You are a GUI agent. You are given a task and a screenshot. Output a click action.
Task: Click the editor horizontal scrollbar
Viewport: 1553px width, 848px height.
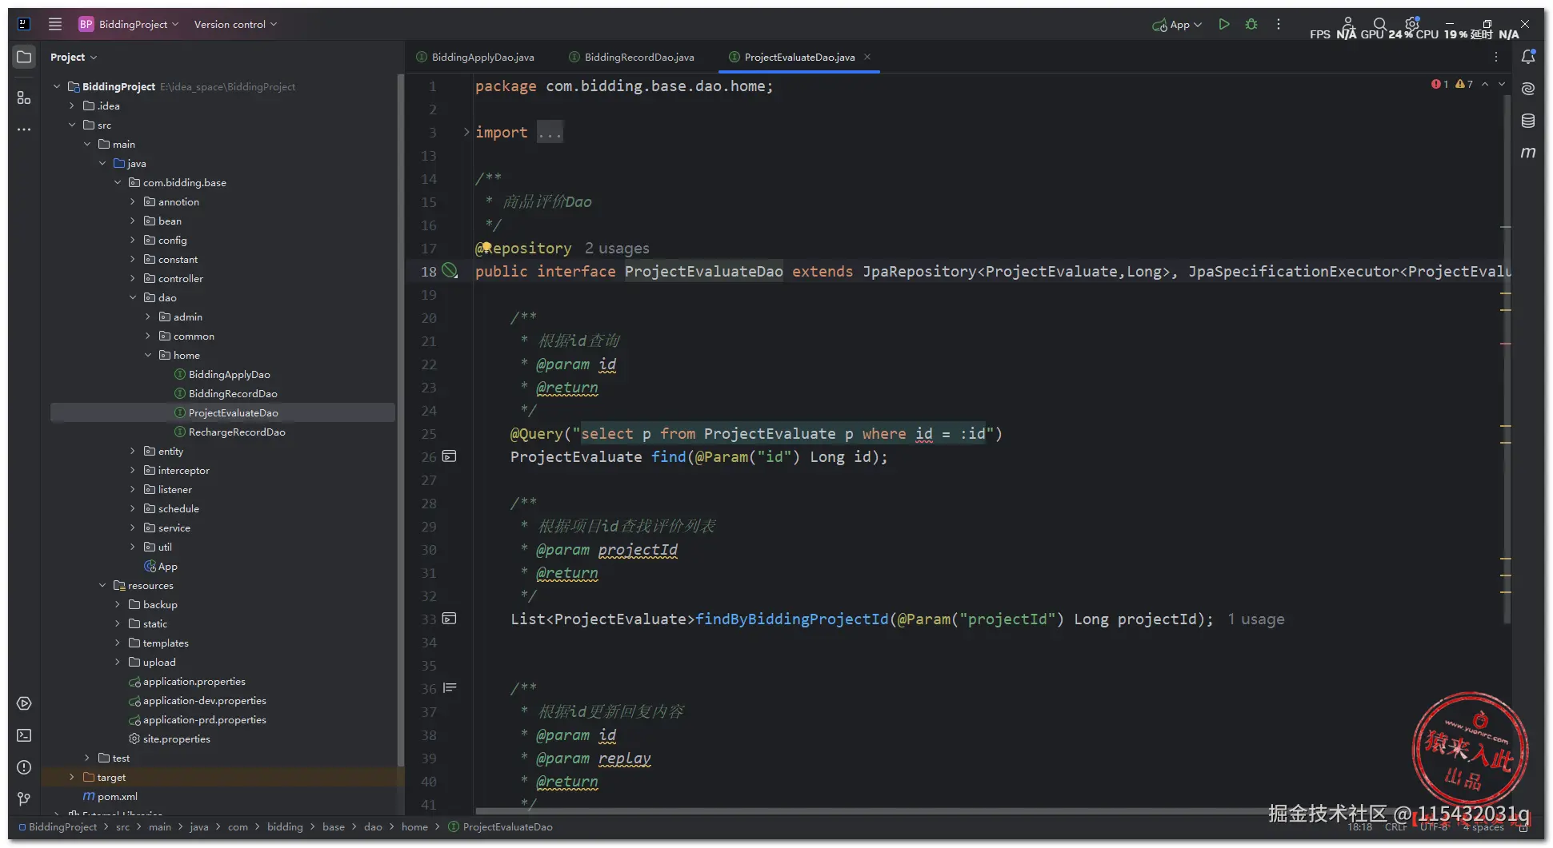[x=872, y=811]
